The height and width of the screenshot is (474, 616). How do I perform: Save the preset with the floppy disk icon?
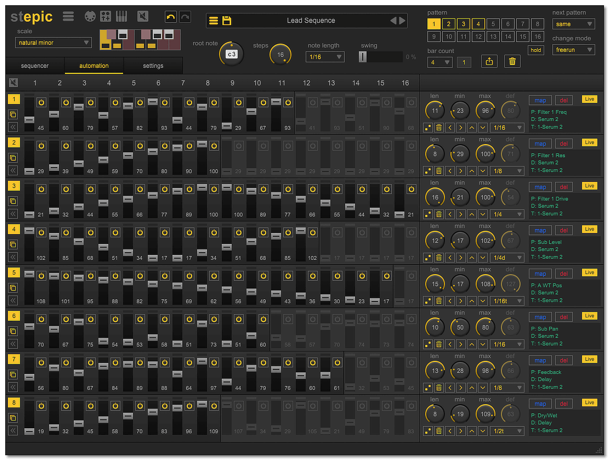[x=227, y=21]
